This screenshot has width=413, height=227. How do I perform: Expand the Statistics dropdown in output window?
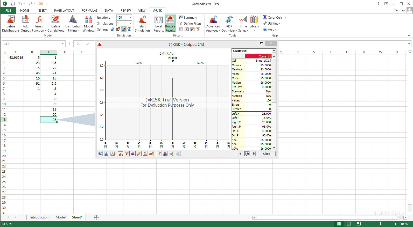(274, 51)
